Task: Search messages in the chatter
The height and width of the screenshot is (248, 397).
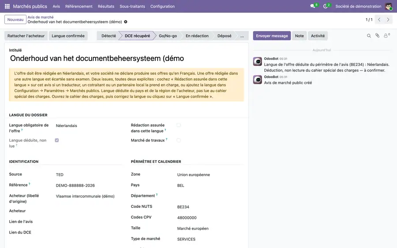Action: coord(369,36)
